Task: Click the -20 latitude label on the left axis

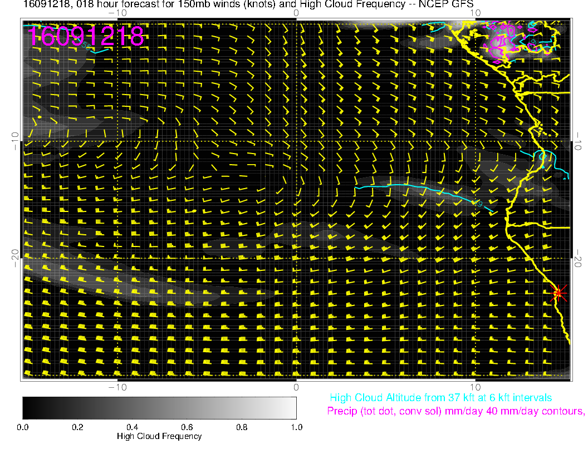Action: (x=14, y=254)
